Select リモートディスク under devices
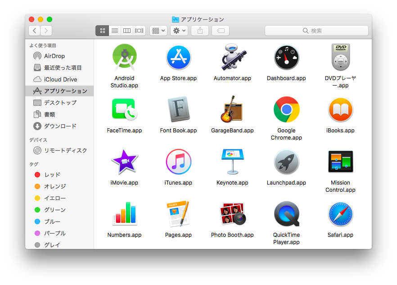 (59, 150)
